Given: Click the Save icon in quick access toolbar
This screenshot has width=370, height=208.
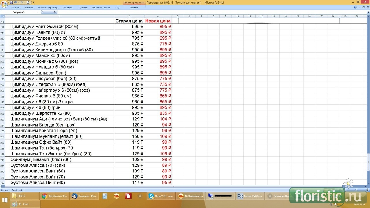Looking at the screenshot, I should (11, 2).
